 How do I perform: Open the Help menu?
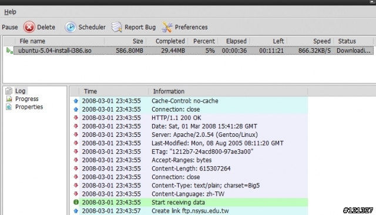[10, 12]
